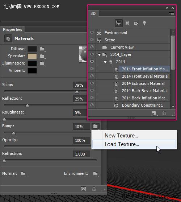Viewport: 181px width, 202px height.
Task: Click the Properties panel trash icon
Action: tap(94, 189)
